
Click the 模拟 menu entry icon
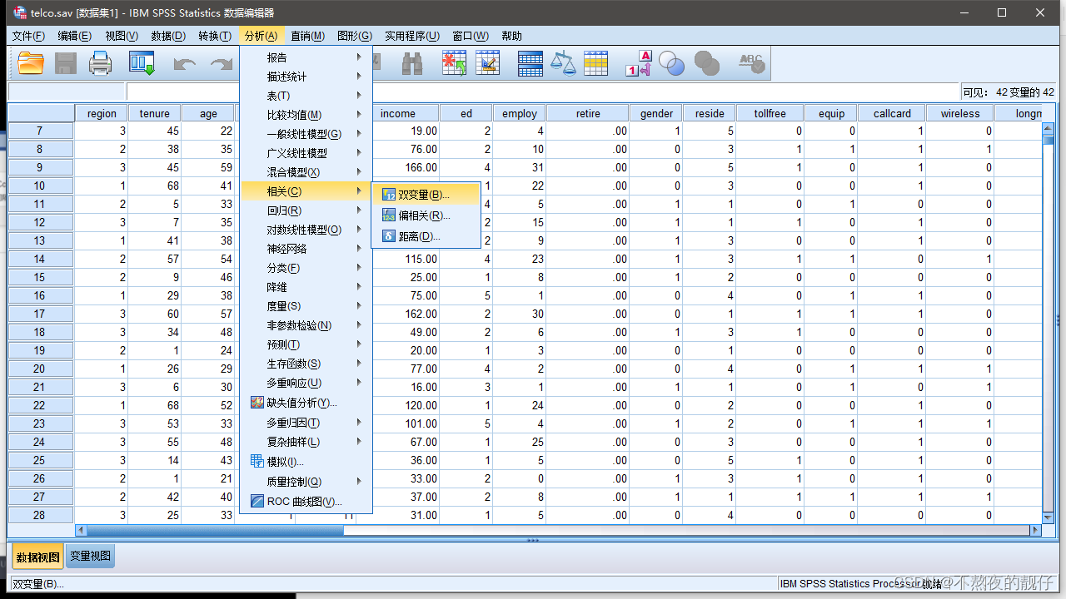pos(257,461)
